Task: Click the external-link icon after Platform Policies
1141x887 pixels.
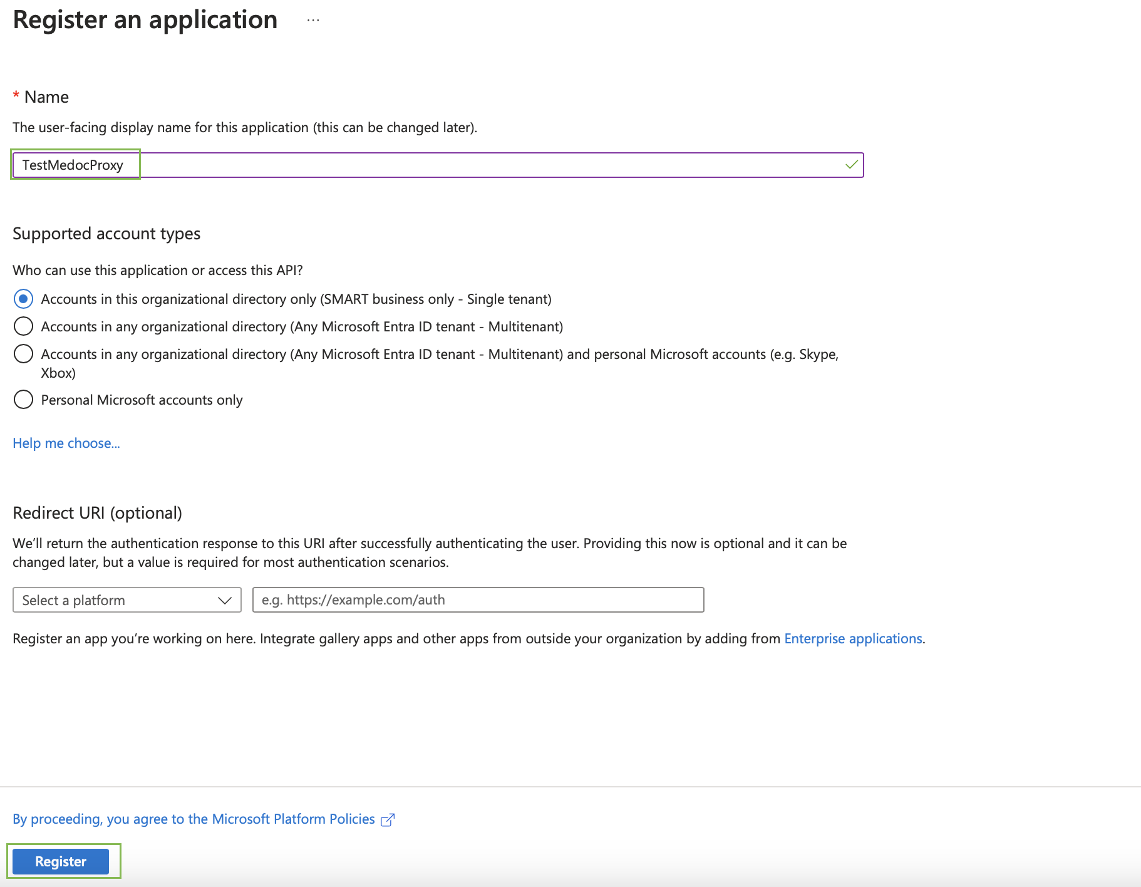Action: point(388,820)
